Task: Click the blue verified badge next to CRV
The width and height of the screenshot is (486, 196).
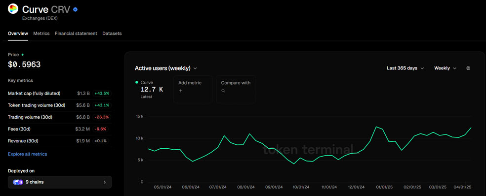Action: 75,9
